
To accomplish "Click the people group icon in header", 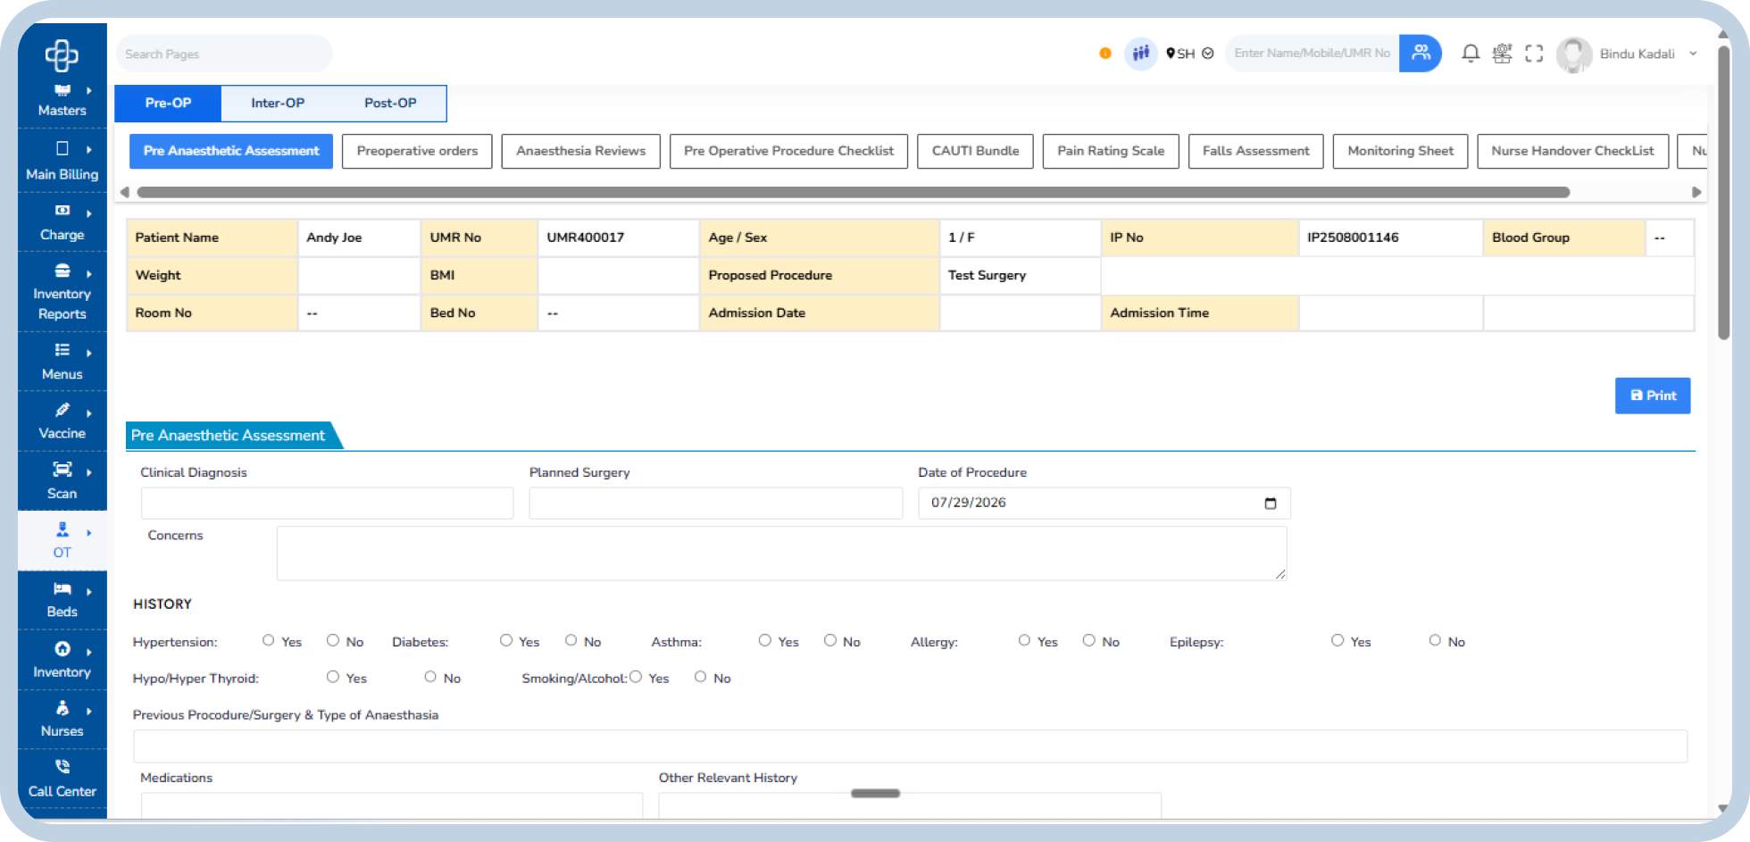I will pos(1141,54).
